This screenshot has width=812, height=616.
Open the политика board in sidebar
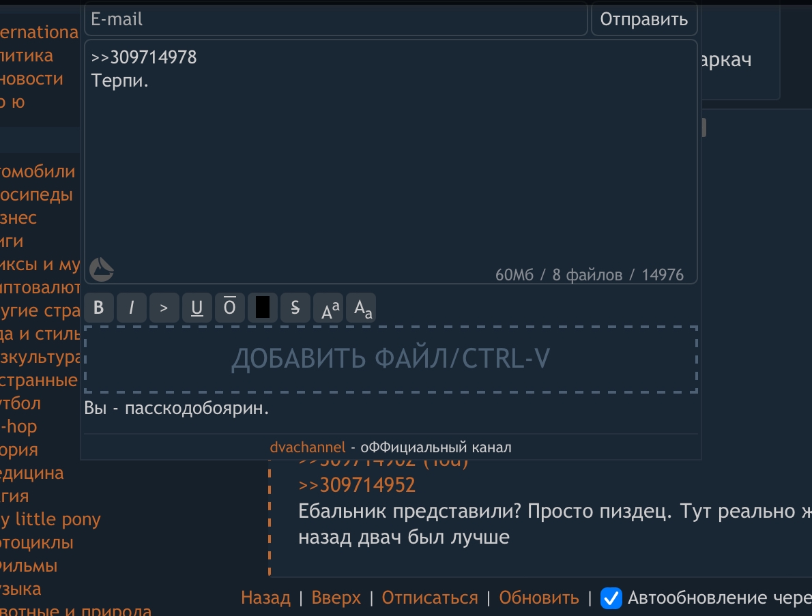[x=27, y=55]
